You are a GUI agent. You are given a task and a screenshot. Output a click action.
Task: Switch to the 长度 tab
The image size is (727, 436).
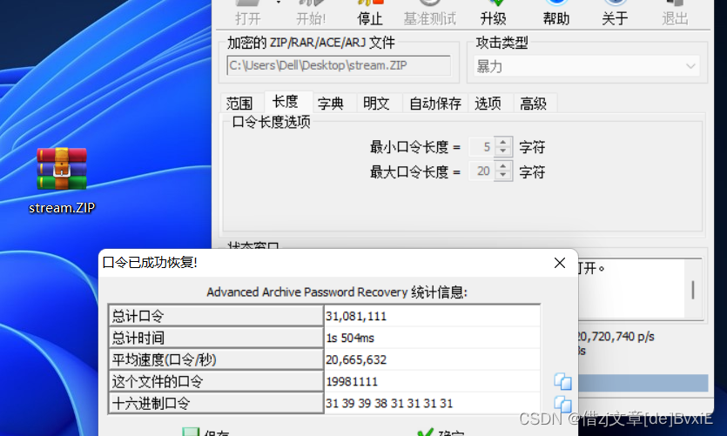click(x=286, y=102)
